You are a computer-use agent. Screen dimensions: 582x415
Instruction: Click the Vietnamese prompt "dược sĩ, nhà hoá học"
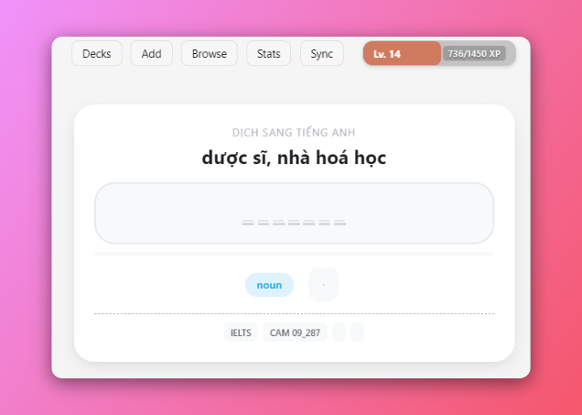click(x=294, y=158)
